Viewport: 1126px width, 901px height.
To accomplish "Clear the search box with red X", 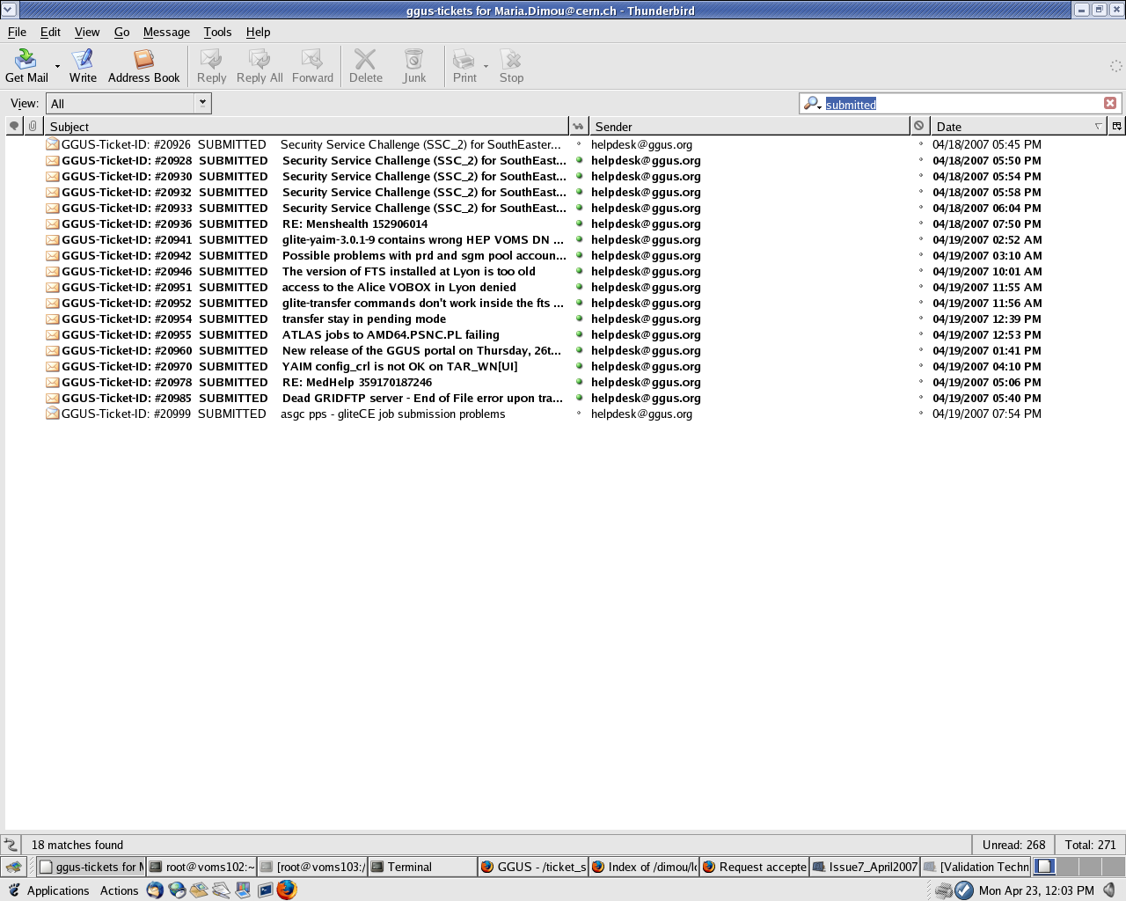I will pos(1110,103).
